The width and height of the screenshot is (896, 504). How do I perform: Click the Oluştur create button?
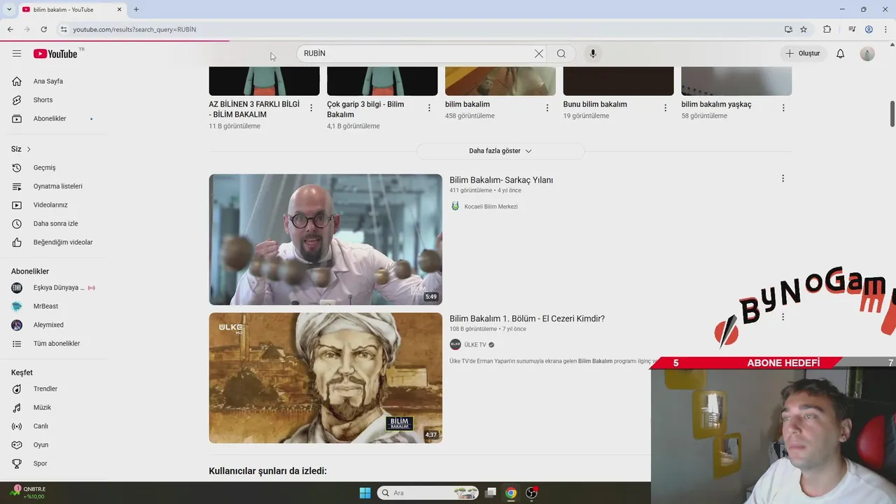tap(803, 54)
